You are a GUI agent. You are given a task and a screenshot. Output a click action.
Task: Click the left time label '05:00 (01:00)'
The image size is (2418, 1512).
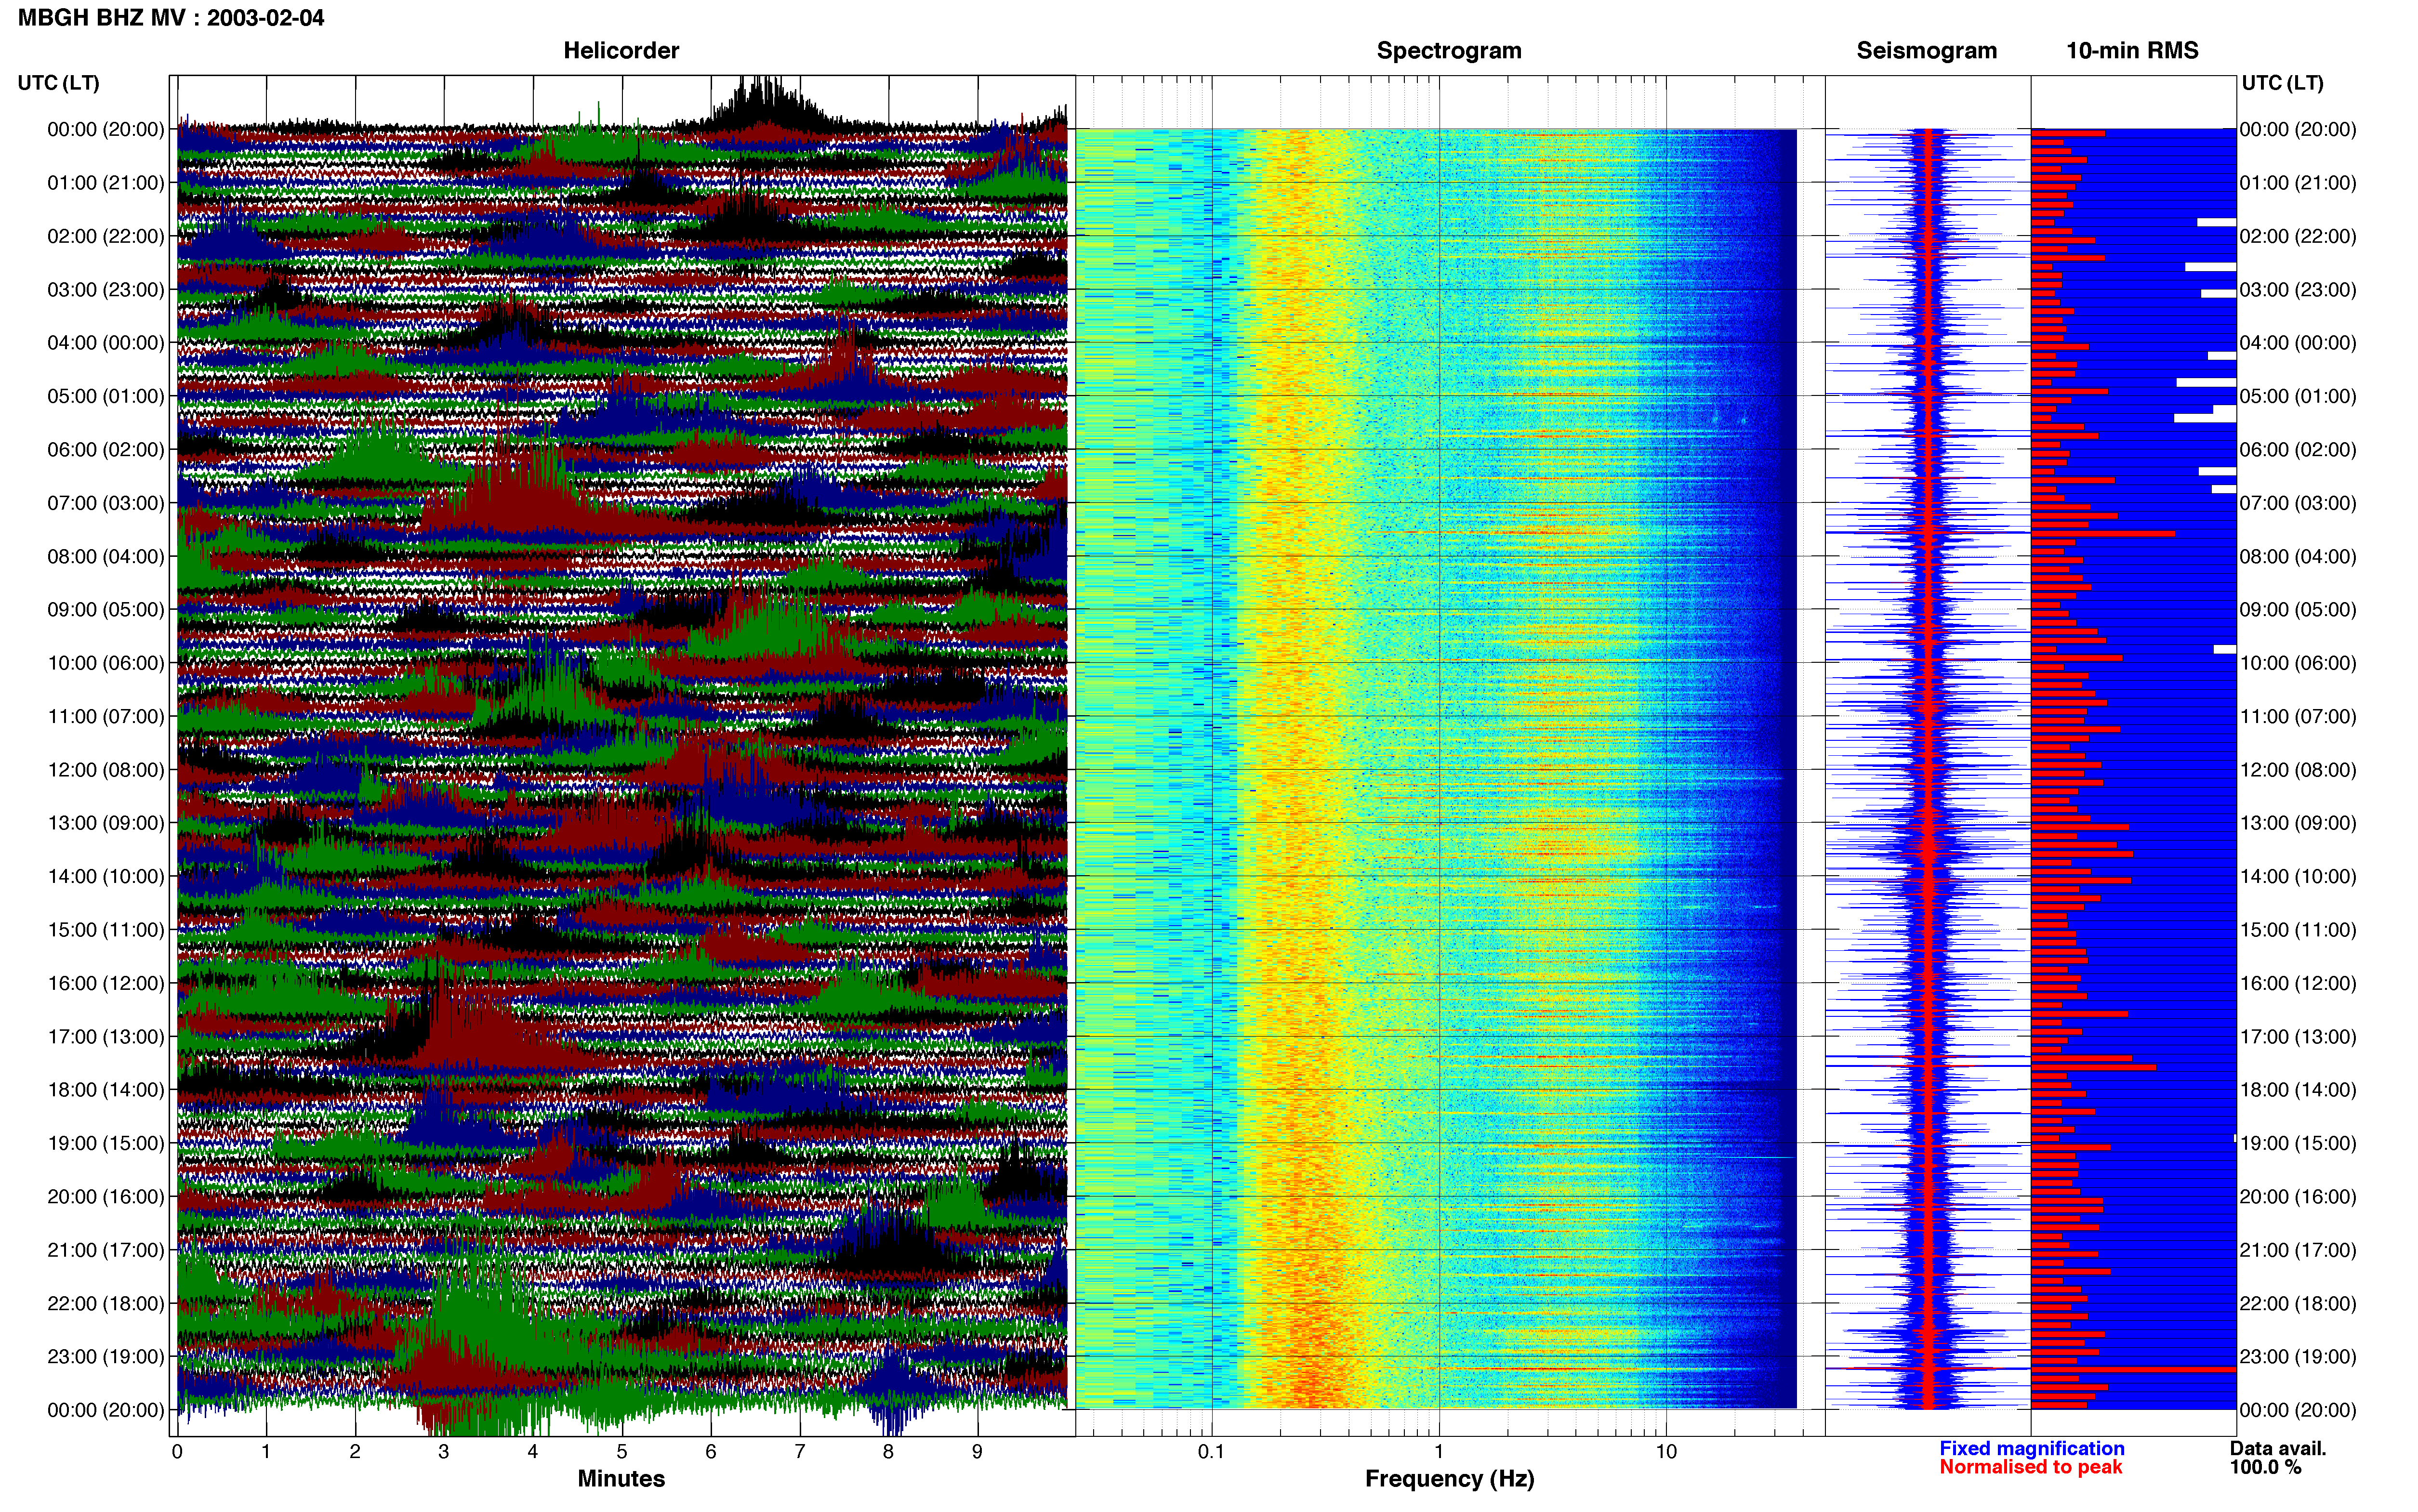106,396
